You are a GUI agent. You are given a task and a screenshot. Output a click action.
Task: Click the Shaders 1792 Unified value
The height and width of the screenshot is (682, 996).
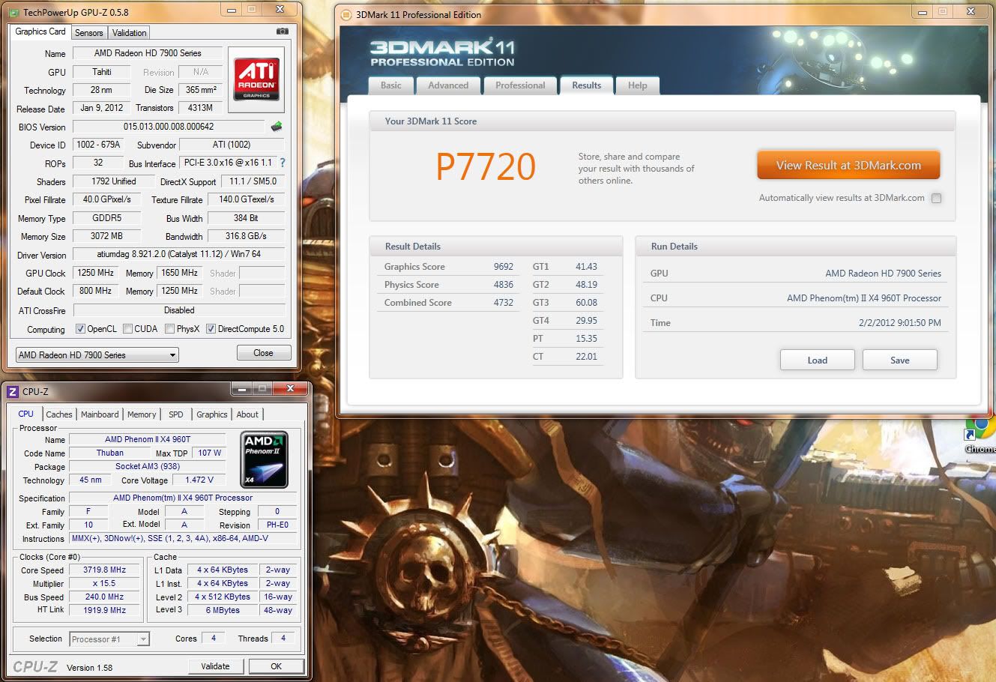(113, 181)
